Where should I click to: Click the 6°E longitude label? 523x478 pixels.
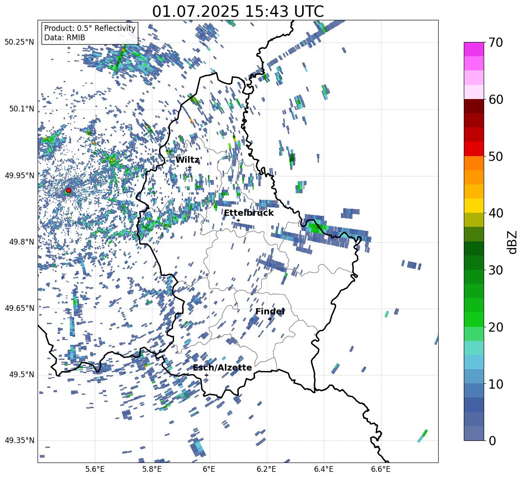click(209, 469)
